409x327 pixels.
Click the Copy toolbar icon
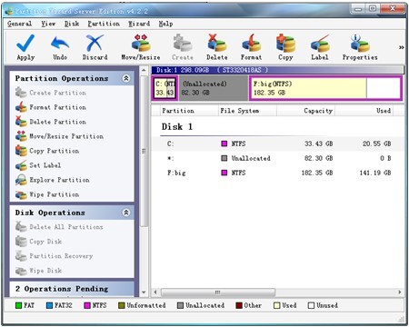(x=285, y=43)
